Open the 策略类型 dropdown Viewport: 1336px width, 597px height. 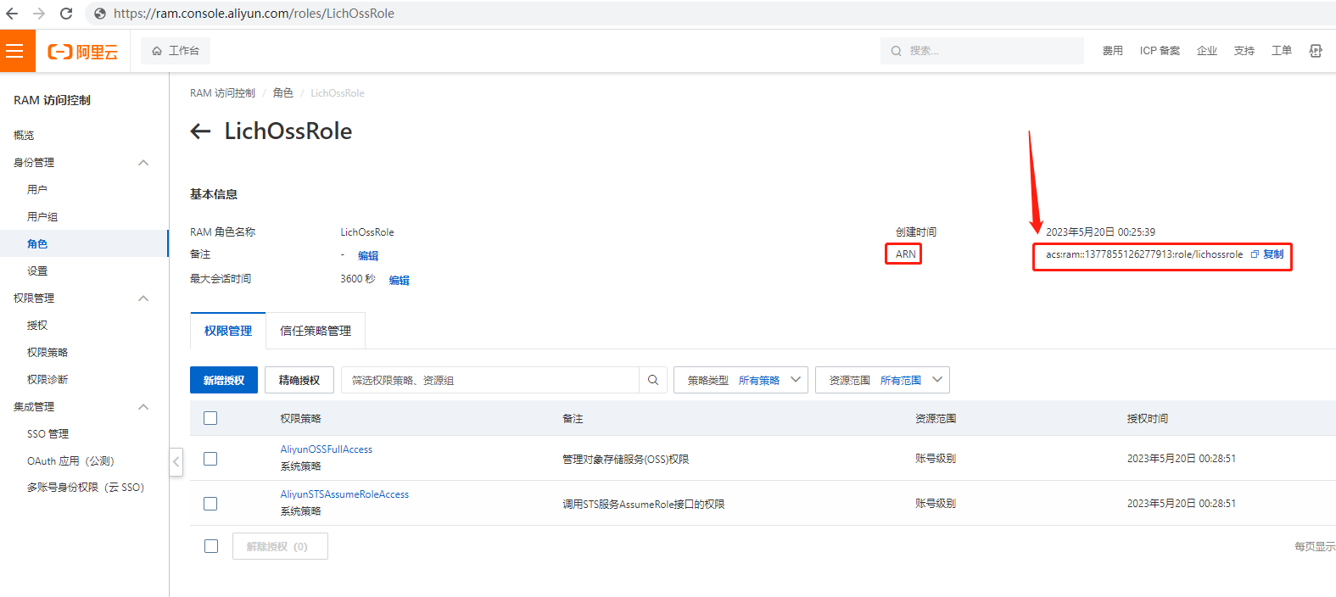tap(741, 380)
